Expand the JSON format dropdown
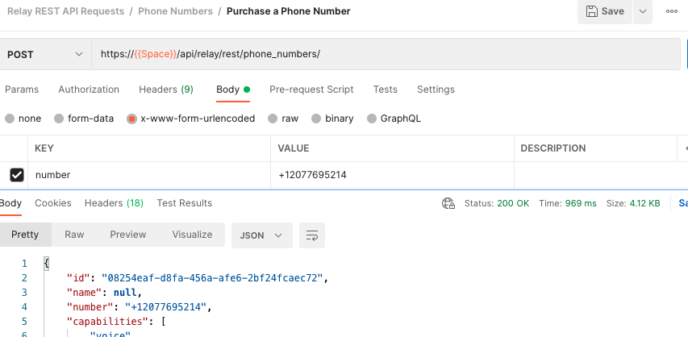 [x=261, y=235]
